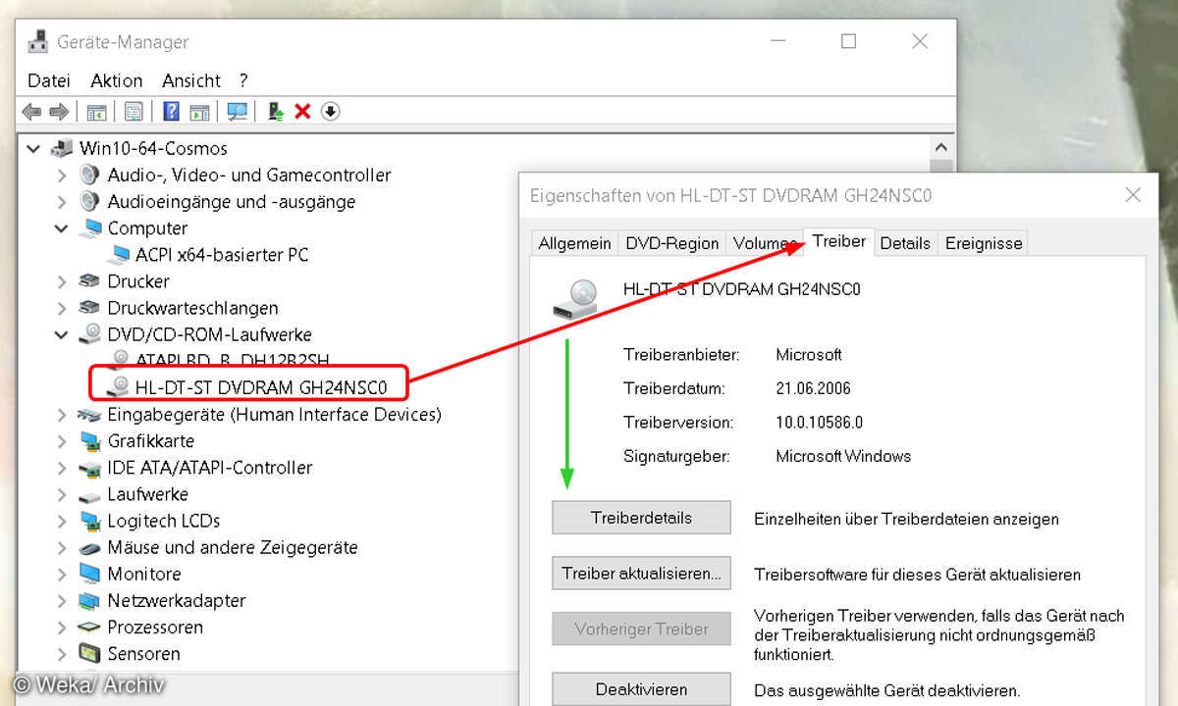Select the Audioeingänge und -ausgänge icon
Screen dimensions: 1178x706
pos(90,202)
